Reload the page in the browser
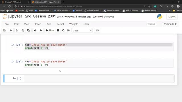182x102 pixels. (9, 6)
